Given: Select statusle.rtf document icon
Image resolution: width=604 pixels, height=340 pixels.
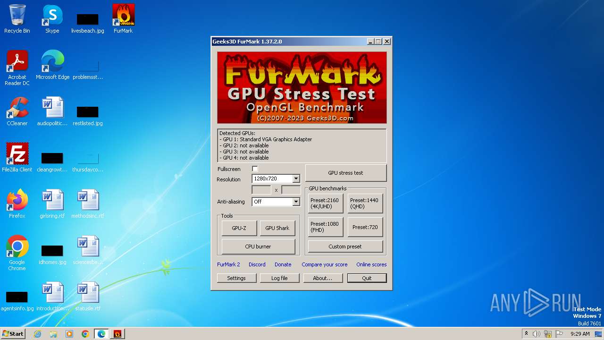Looking at the screenshot, I should pyautogui.click(x=88, y=297).
